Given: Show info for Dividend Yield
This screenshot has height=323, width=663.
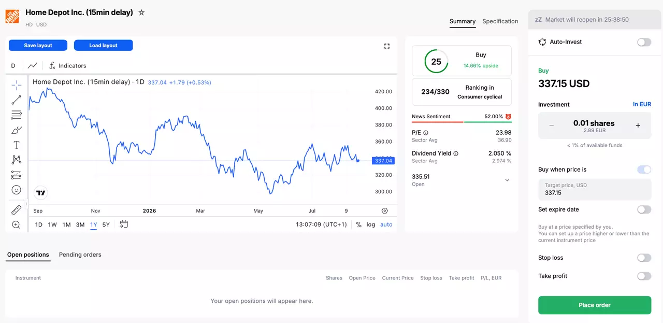Looking at the screenshot, I should (x=456, y=153).
